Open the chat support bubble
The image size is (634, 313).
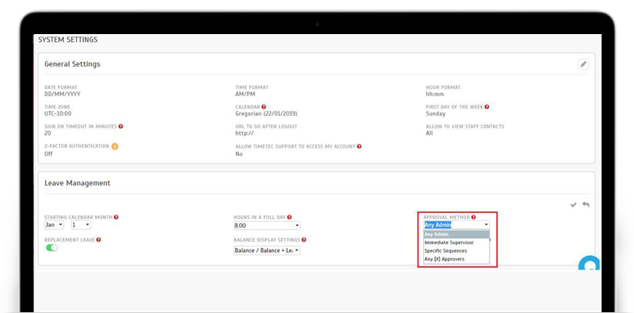click(x=589, y=263)
